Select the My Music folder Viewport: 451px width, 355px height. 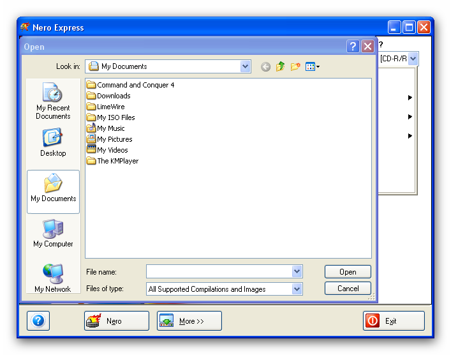105,128
